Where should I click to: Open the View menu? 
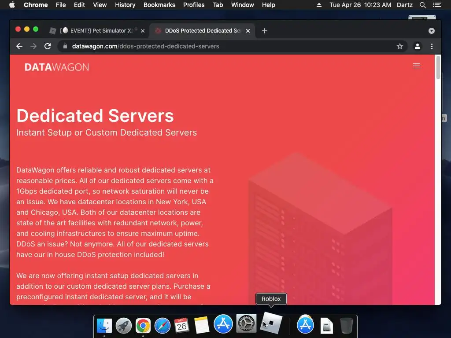(x=100, y=5)
